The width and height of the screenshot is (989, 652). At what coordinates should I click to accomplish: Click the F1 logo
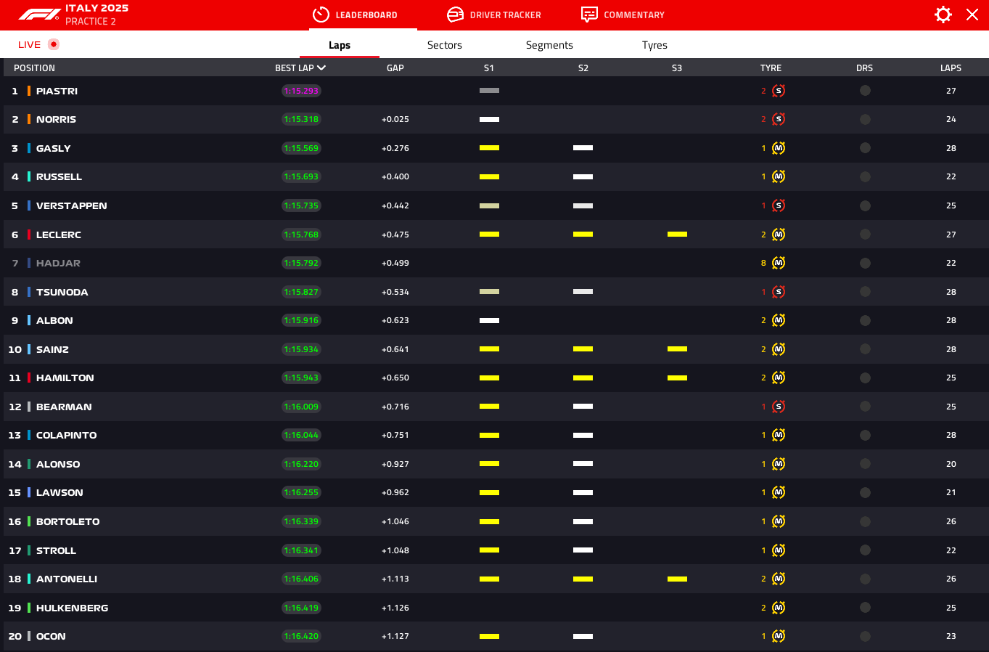(39, 15)
